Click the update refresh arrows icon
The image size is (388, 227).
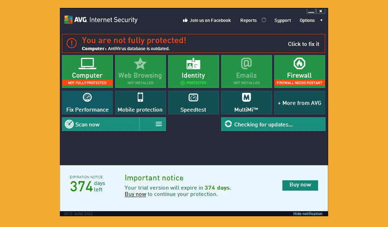pos(228,124)
